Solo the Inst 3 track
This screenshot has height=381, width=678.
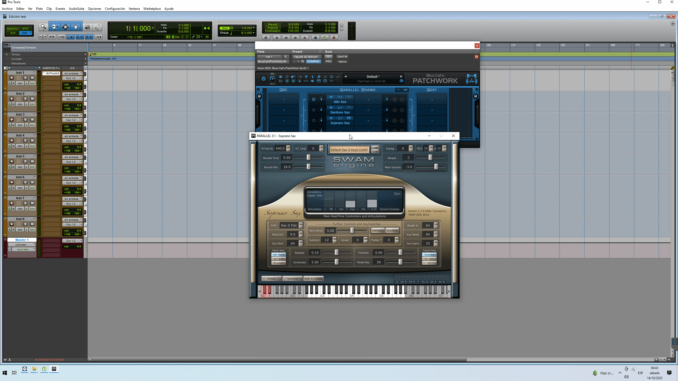25,119
